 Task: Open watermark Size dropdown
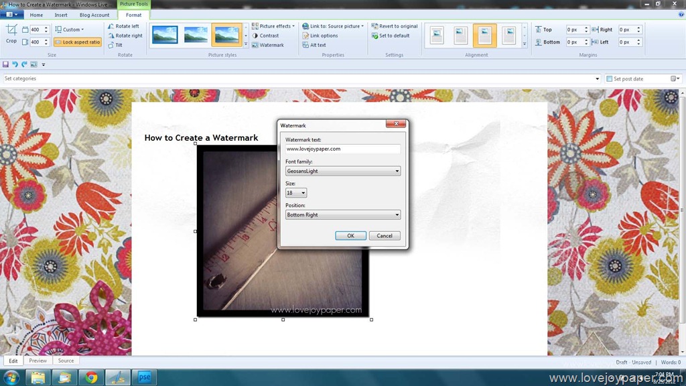(x=296, y=193)
